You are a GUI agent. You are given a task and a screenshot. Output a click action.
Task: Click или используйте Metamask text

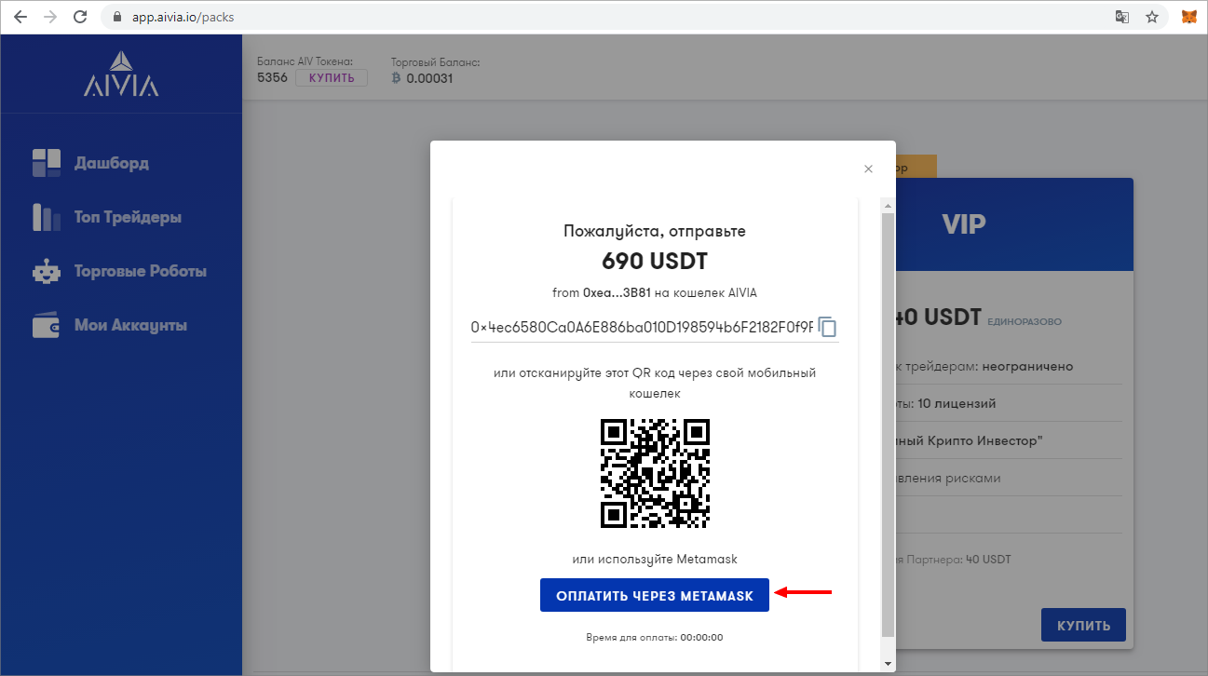[x=655, y=559]
